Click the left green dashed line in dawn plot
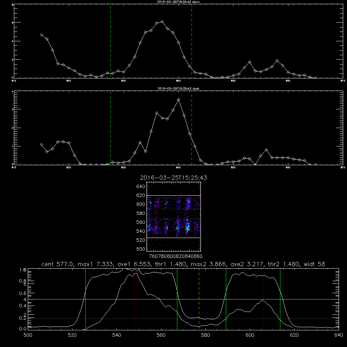Image resolution: width=347 pixels, height=347 pixels. coord(110,41)
